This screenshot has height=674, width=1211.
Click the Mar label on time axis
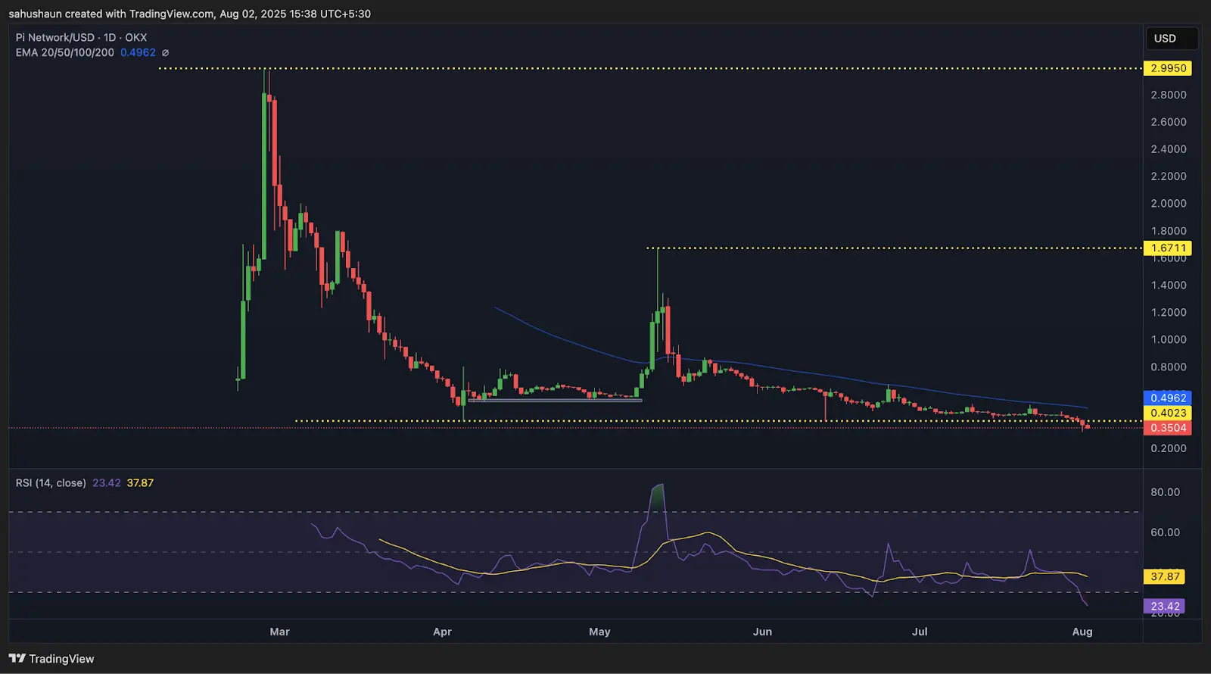click(x=279, y=632)
